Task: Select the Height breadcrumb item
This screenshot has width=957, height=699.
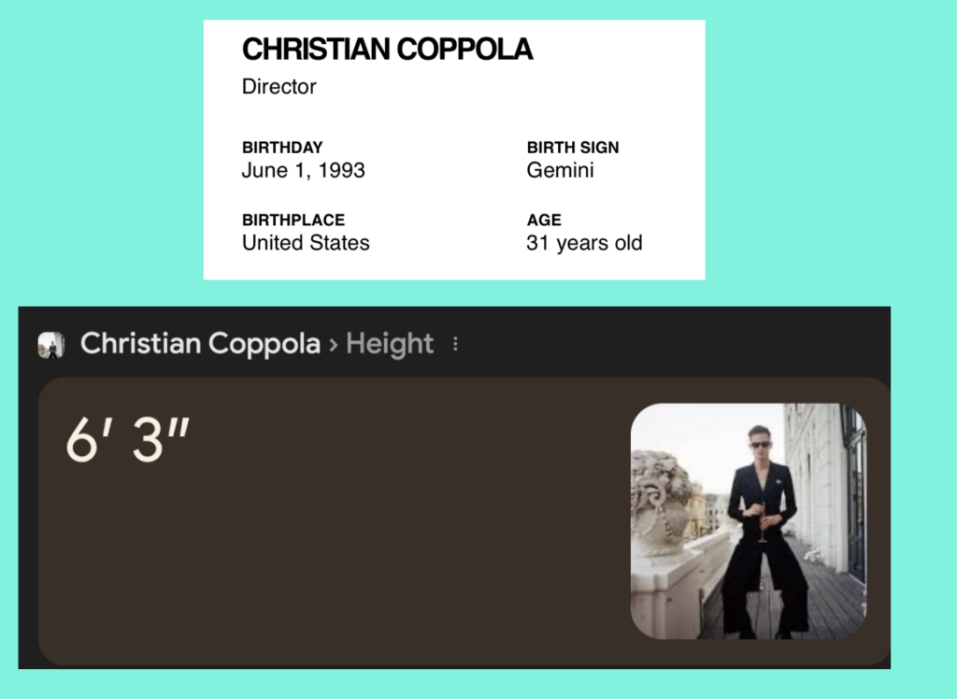Action: click(390, 344)
